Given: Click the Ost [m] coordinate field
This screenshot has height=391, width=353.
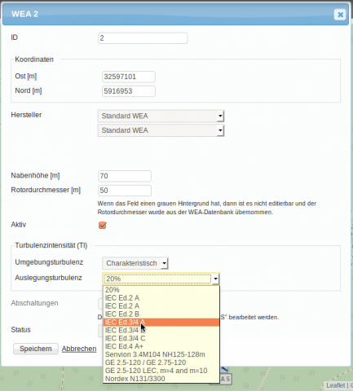Looking at the screenshot, I should [129, 77].
